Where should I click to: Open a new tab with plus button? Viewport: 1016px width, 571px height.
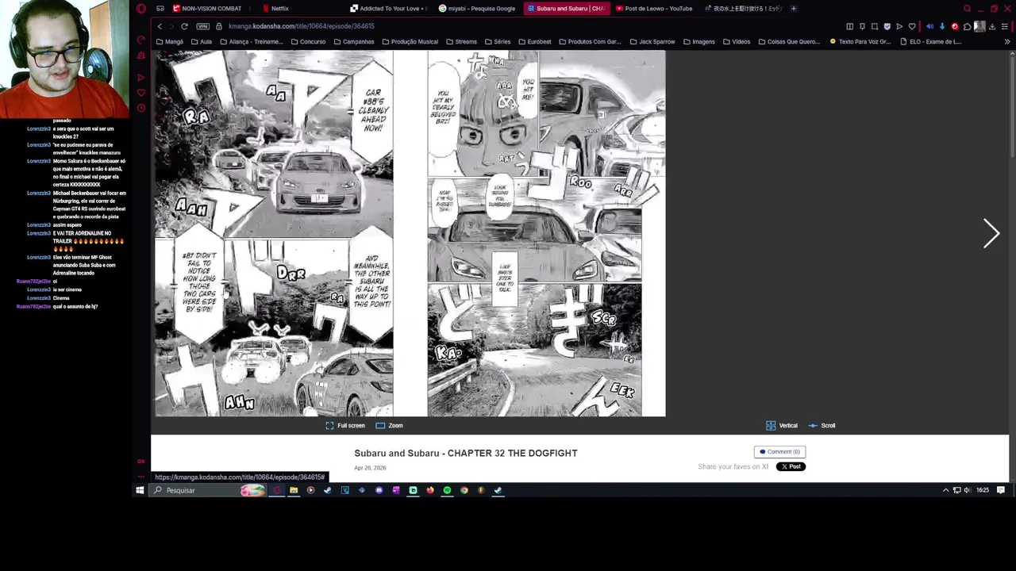(793, 9)
